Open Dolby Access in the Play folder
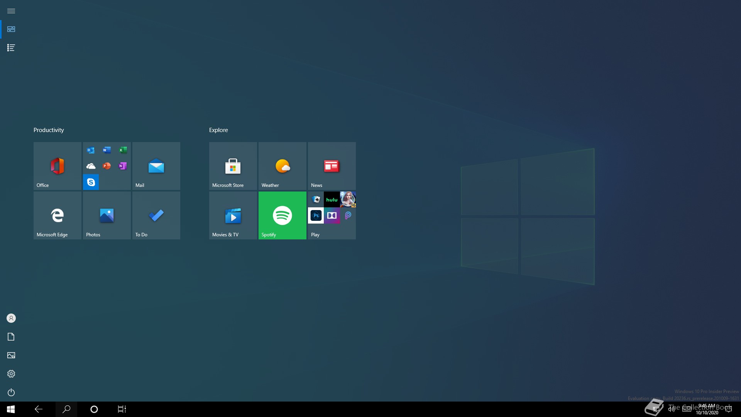The width and height of the screenshot is (741, 417). [x=332, y=215]
